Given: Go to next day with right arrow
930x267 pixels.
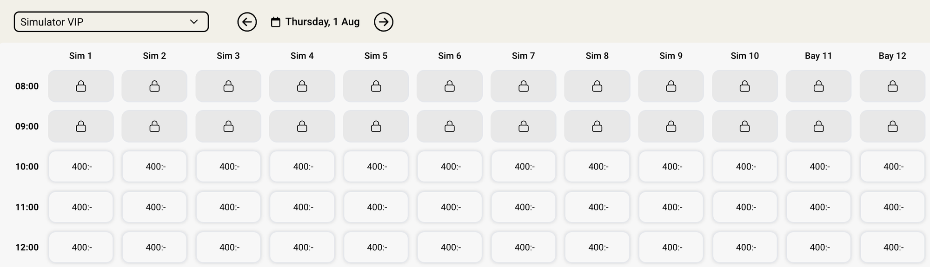Looking at the screenshot, I should coord(384,22).
